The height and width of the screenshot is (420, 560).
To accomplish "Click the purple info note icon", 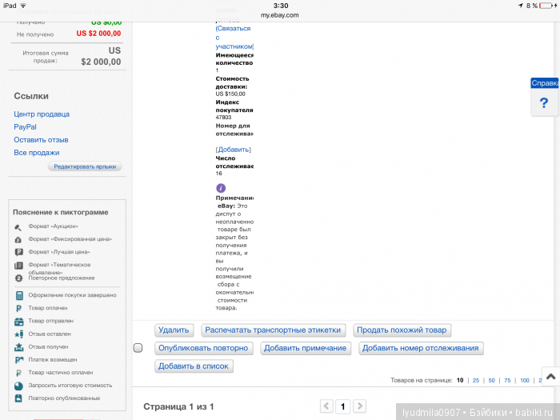I will [221, 187].
